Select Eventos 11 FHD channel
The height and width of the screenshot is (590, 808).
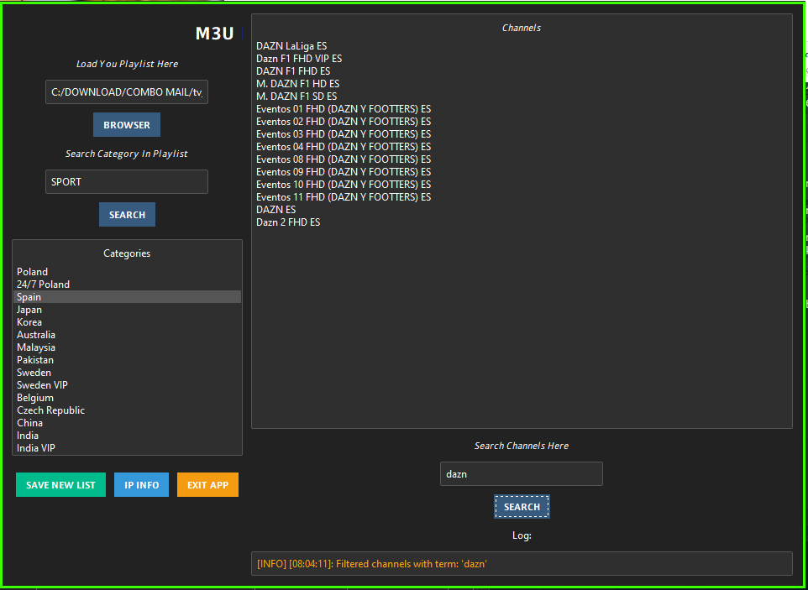tap(522, 197)
